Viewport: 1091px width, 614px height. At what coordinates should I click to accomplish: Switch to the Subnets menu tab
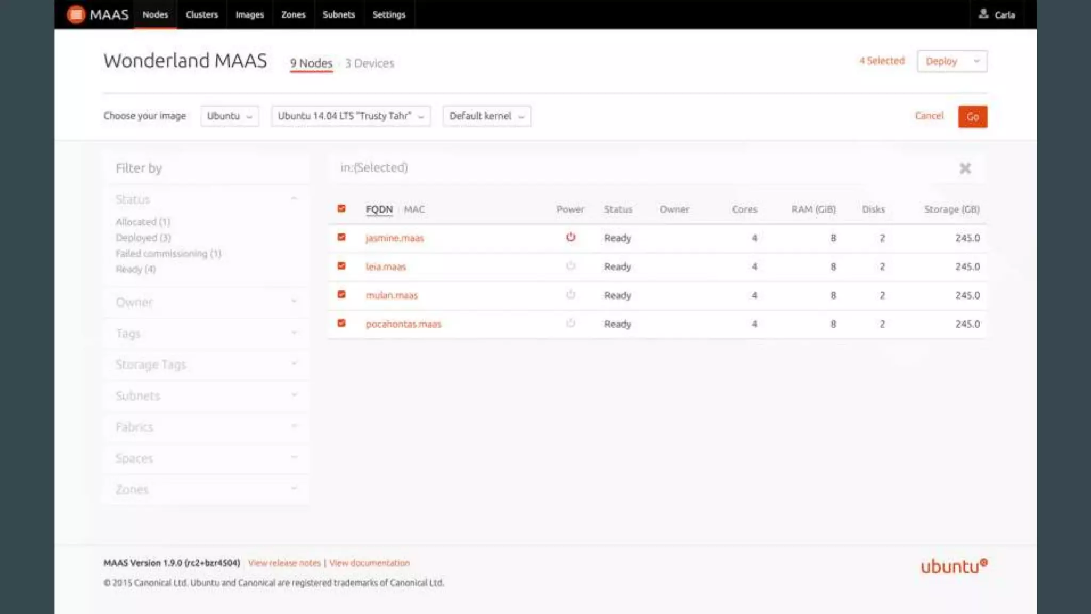338,14
